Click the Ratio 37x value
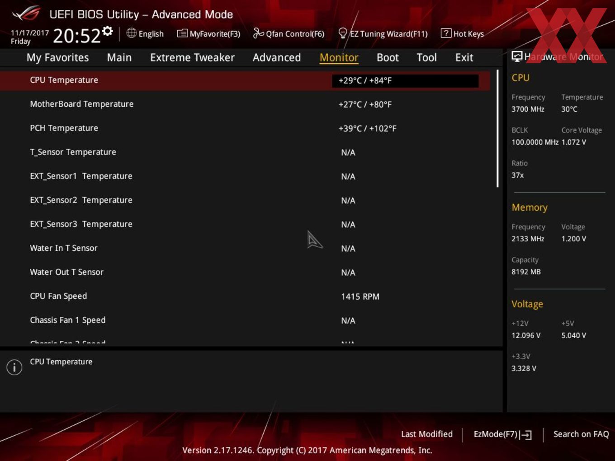Screen dimensions: 615x461 (517, 175)
